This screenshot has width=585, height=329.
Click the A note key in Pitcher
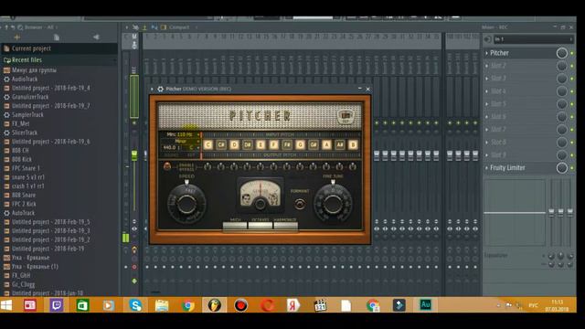(x=326, y=144)
